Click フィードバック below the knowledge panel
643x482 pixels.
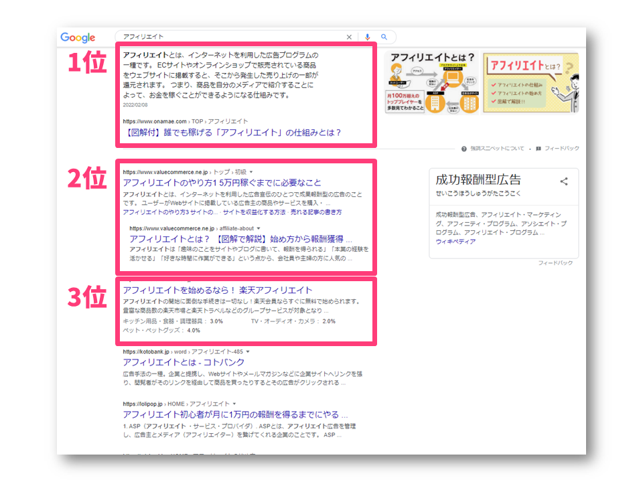click(x=555, y=262)
